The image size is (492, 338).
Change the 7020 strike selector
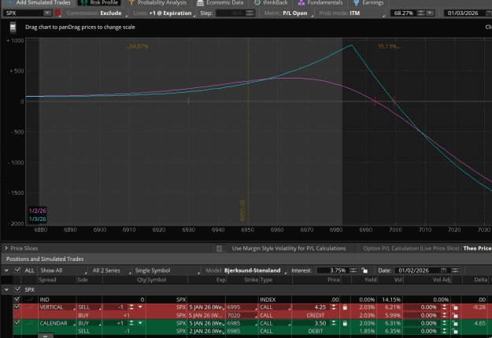tap(242, 315)
